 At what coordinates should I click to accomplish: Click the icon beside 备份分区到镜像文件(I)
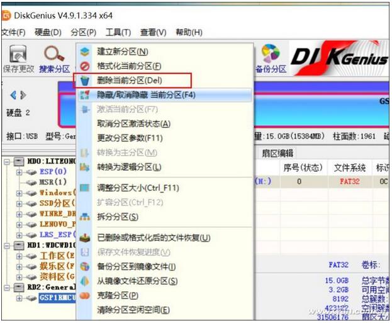pos(85,266)
